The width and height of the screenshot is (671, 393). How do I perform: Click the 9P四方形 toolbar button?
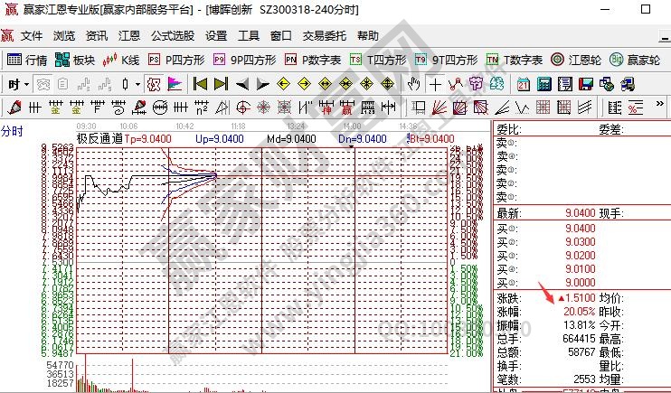(x=244, y=61)
